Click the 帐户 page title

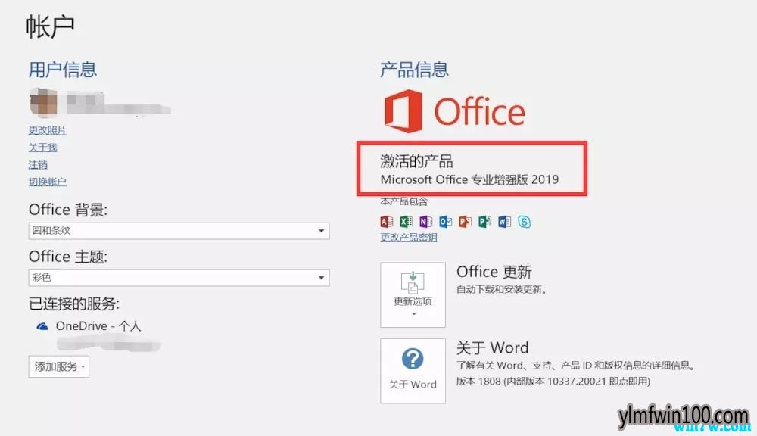point(50,26)
